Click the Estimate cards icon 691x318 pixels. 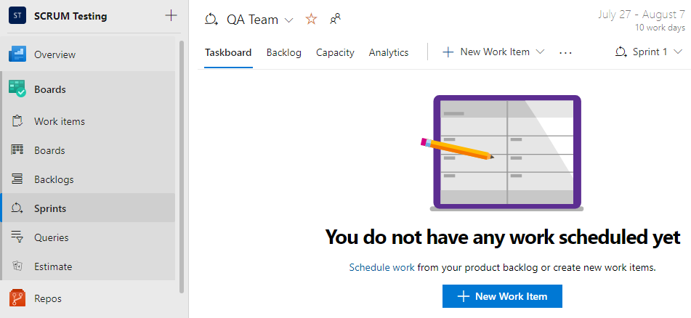(x=17, y=266)
